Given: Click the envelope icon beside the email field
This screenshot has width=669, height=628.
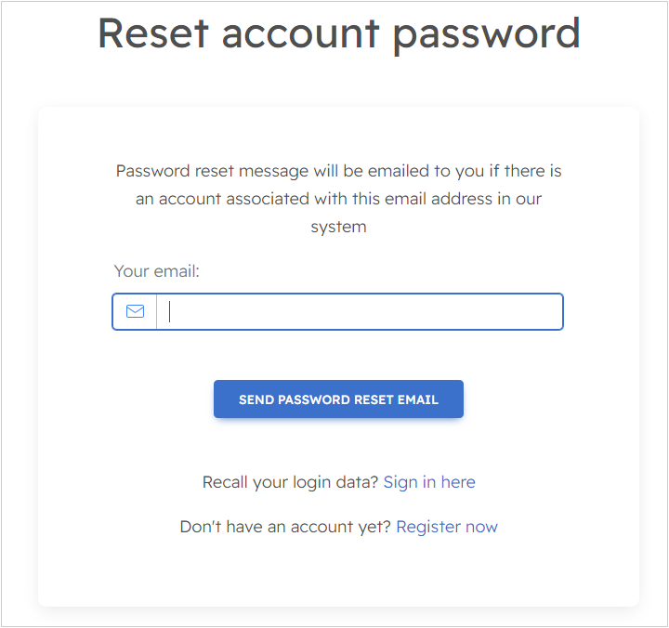Looking at the screenshot, I should 135,312.
